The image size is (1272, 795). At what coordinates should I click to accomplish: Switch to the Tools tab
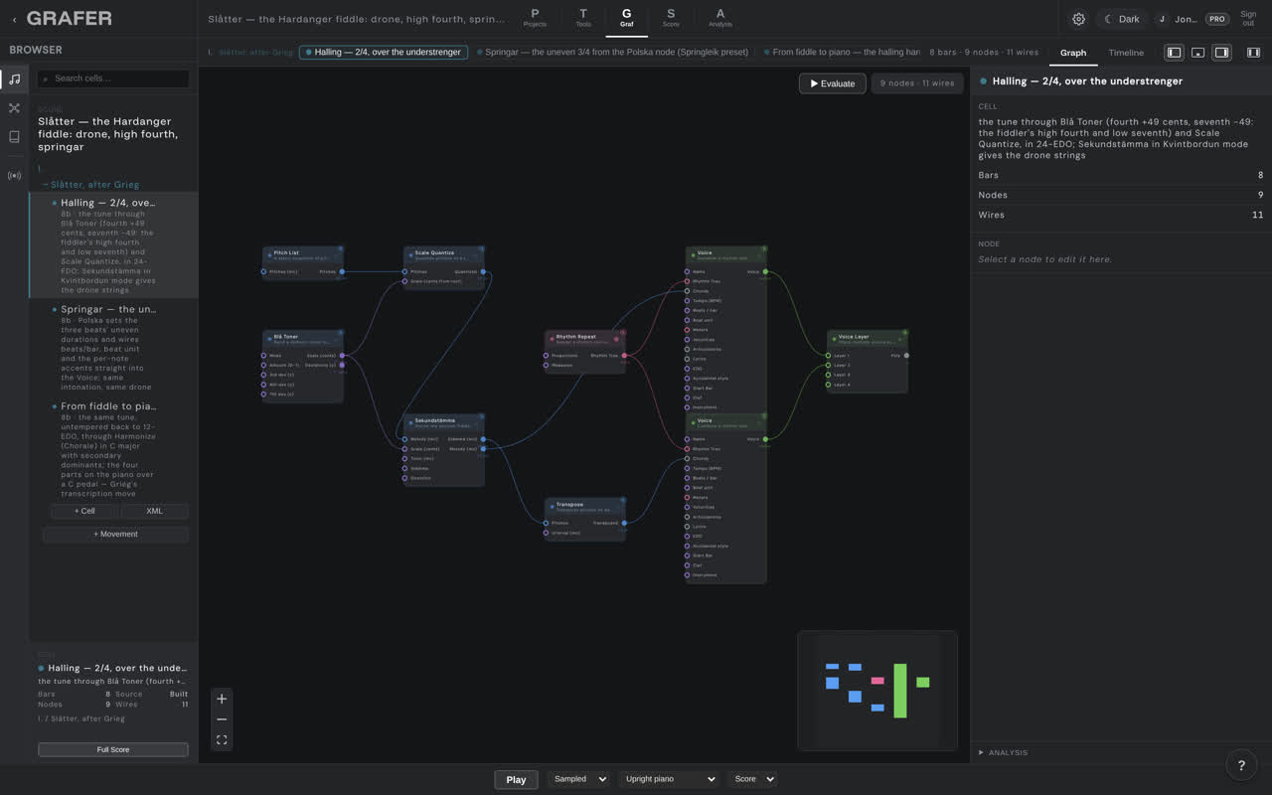tap(582, 18)
